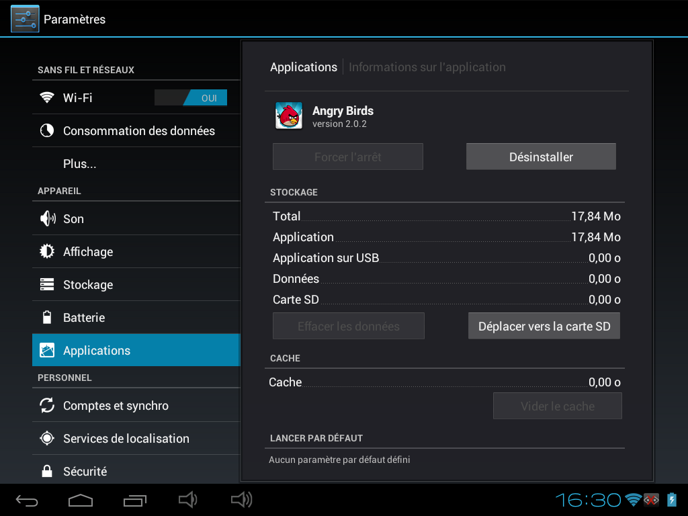Tap the Angry Birds app icon

click(288, 116)
